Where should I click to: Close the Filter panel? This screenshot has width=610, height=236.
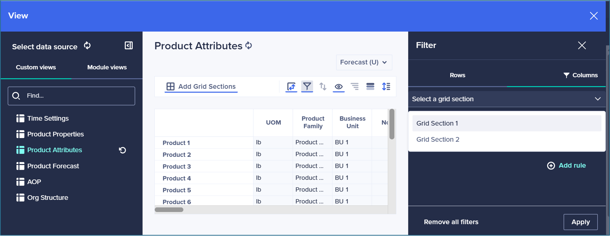coord(582,45)
